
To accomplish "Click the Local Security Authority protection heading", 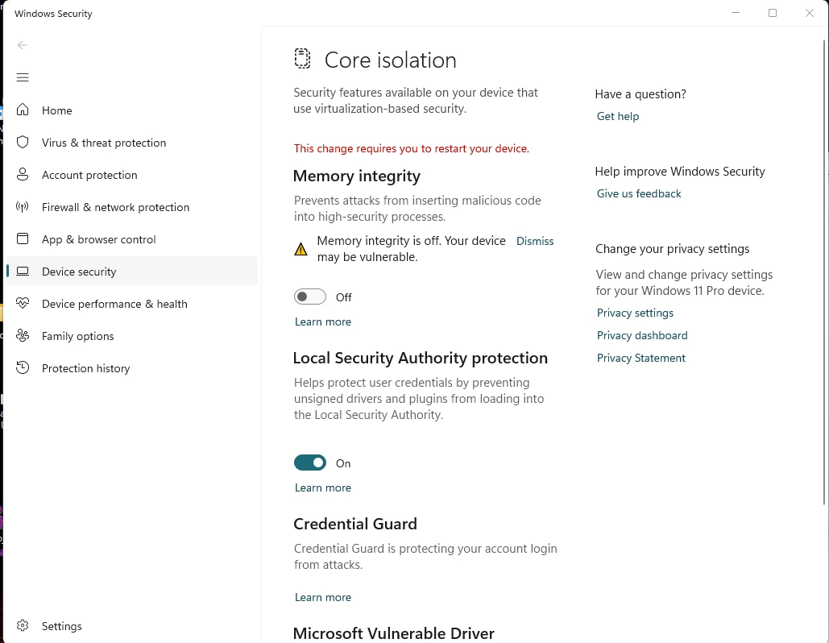I will [421, 358].
